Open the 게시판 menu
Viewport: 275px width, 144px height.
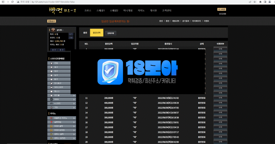(153, 10)
